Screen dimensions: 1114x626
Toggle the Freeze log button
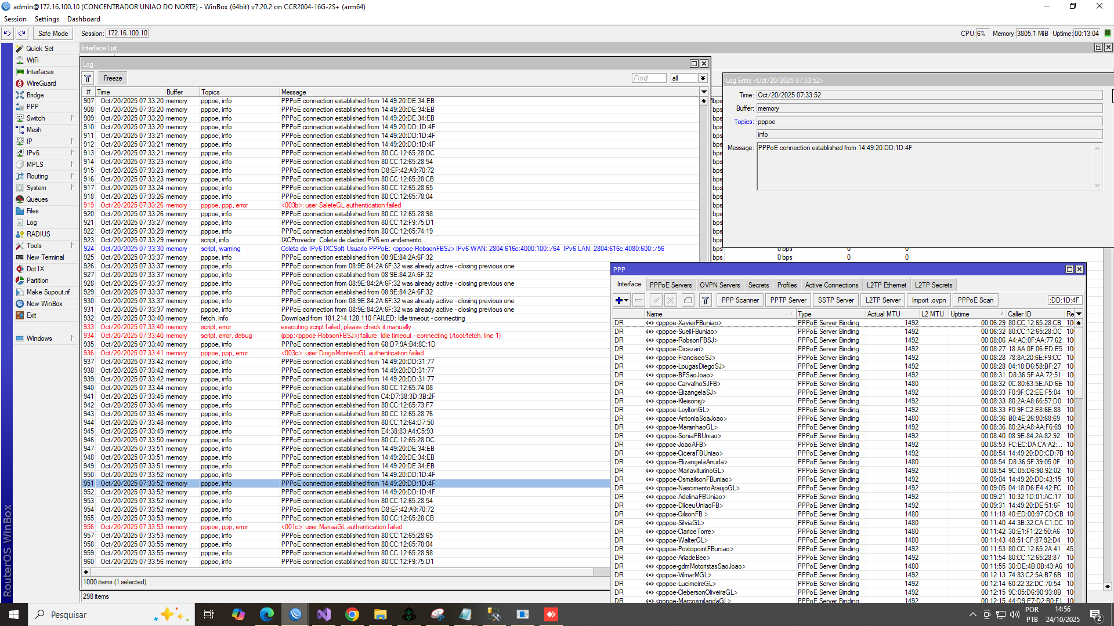click(x=113, y=78)
